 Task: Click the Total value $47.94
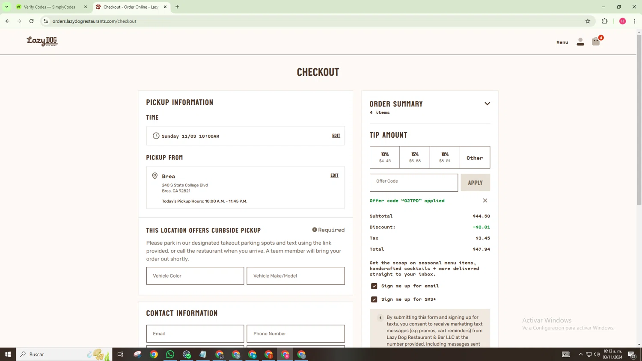tap(481, 249)
